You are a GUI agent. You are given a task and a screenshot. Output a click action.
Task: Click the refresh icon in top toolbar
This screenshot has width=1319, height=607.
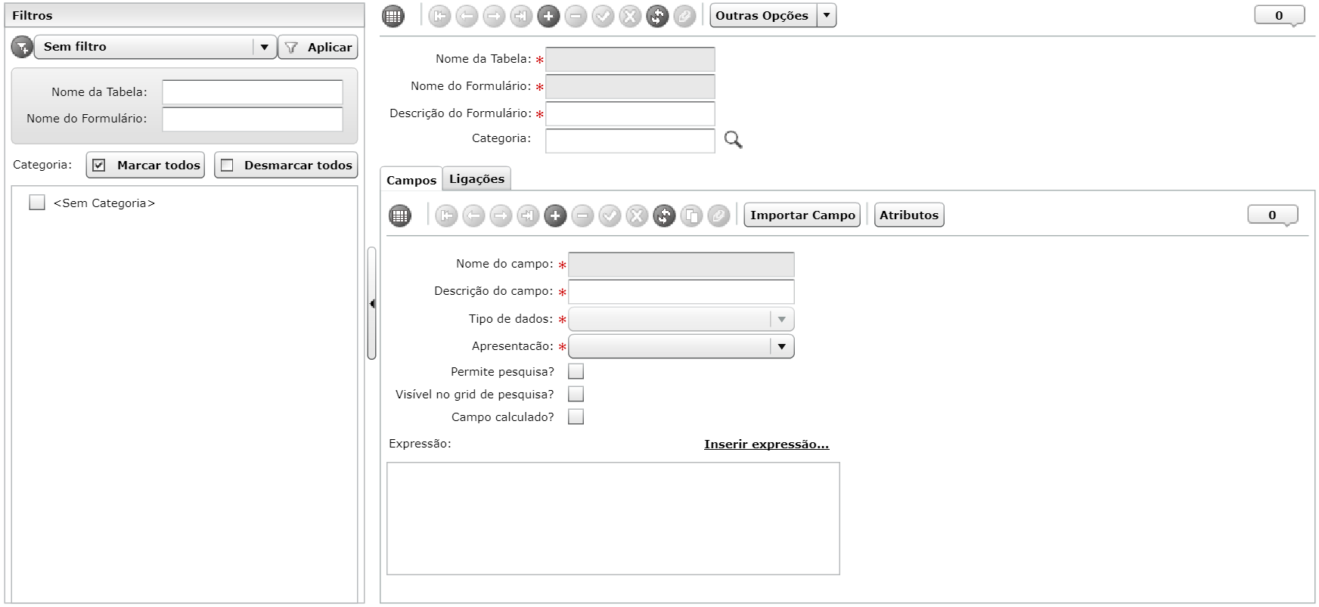pos(657,16)
